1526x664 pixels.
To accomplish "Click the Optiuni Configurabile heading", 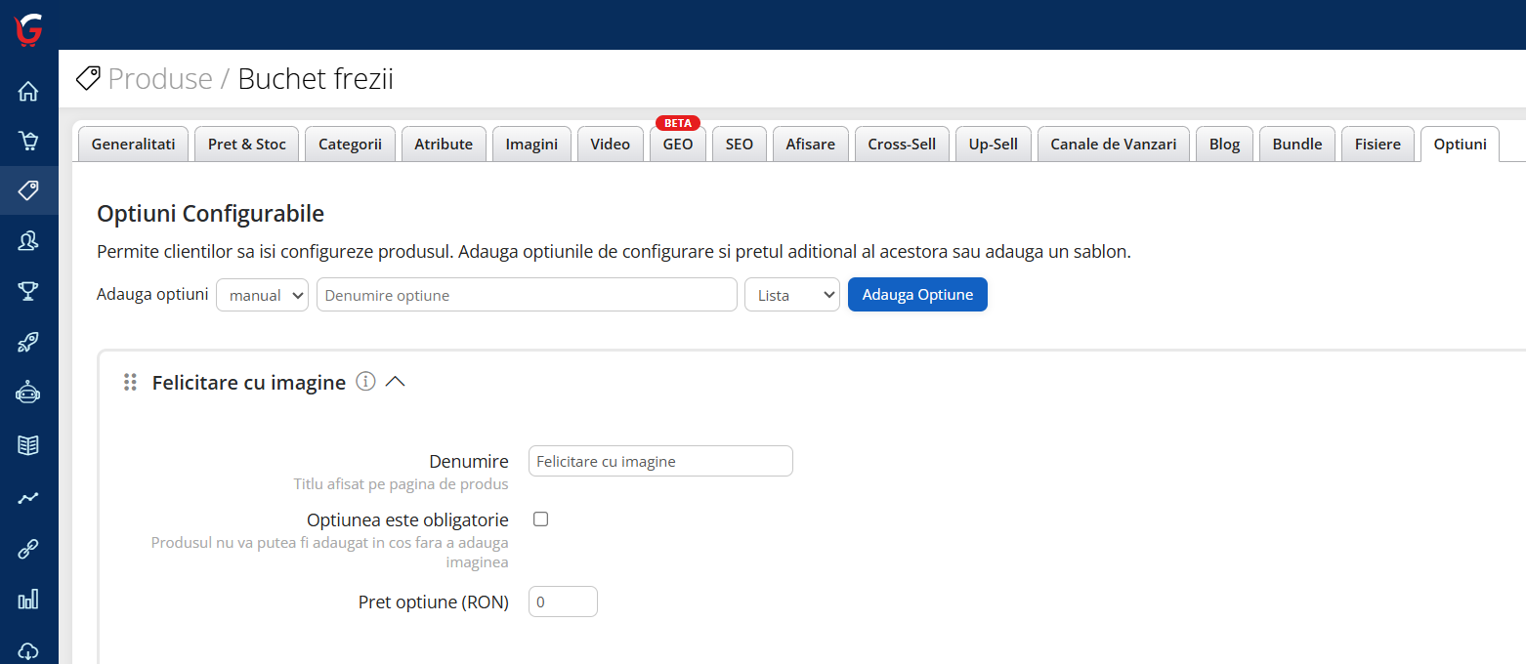I will click(x=211, y=213).
